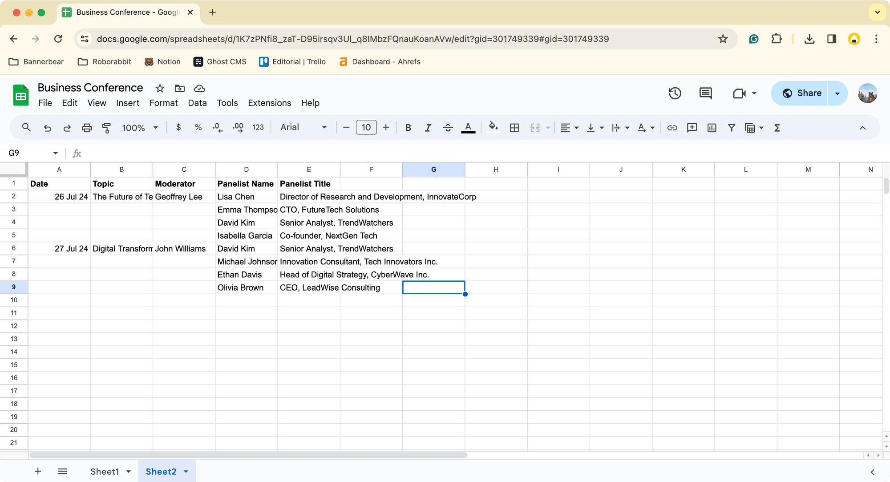Open the Borders tool
890x482 pixels.
[x=514, y=127]
